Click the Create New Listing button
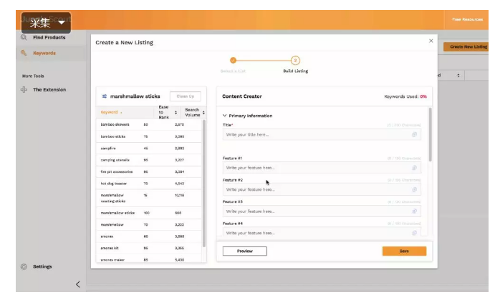The height and width of the screenshot is (300, 495). [466, 46]
